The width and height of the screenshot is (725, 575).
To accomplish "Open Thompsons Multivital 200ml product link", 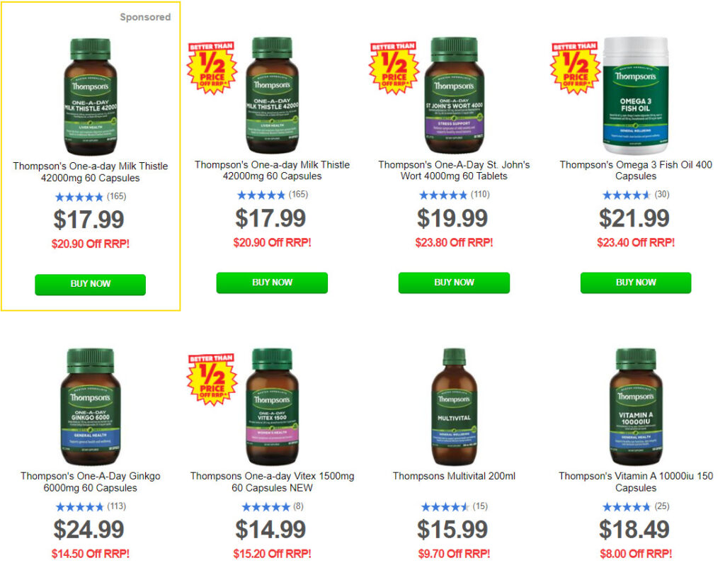I will [x=454, y=476].
